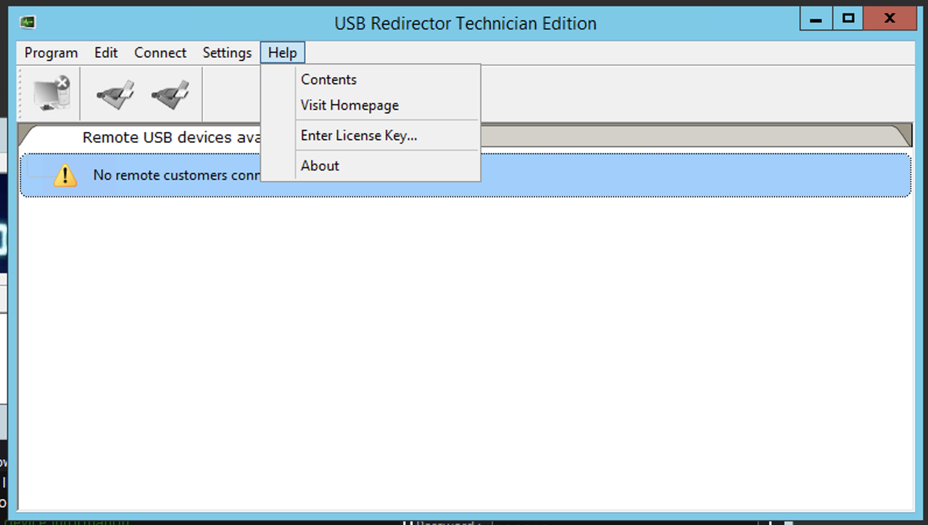Image resolution: width=928 pixels, height=525 pixels.
Task: Minimize the USB Redirector window
Action: click(815, 18)
